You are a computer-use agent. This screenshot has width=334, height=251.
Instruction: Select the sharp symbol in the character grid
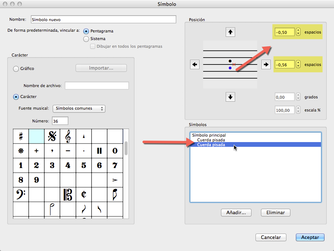click(21, 136)
